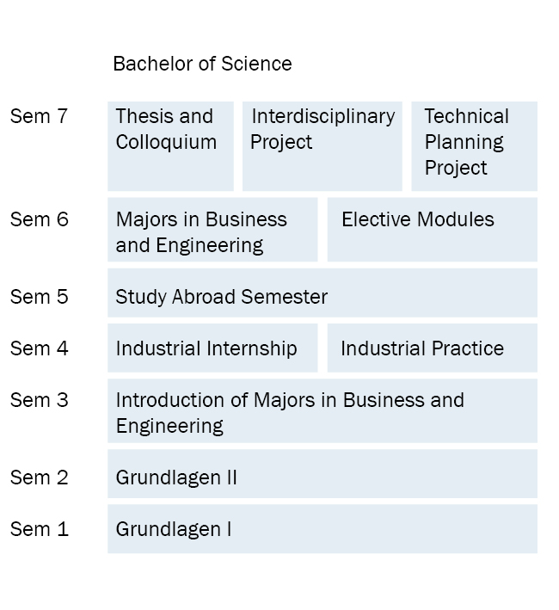The width and height of the screenshot is (559, 610).
Task: Click the Sem 1 row label
Action: click(x=39, y=529)
